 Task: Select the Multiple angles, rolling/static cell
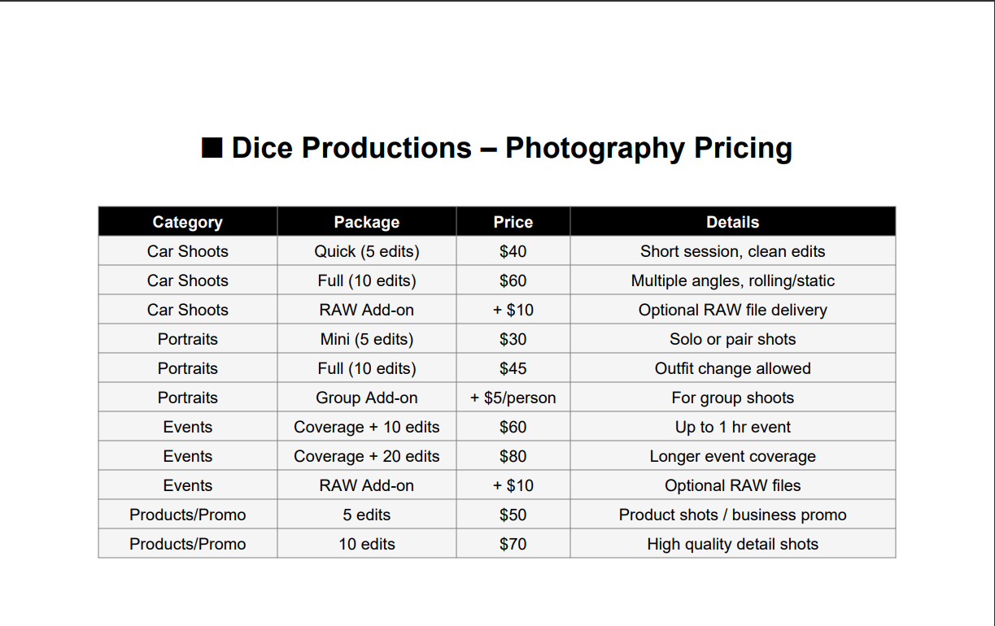pyautogui.click(x=733, y=280)
